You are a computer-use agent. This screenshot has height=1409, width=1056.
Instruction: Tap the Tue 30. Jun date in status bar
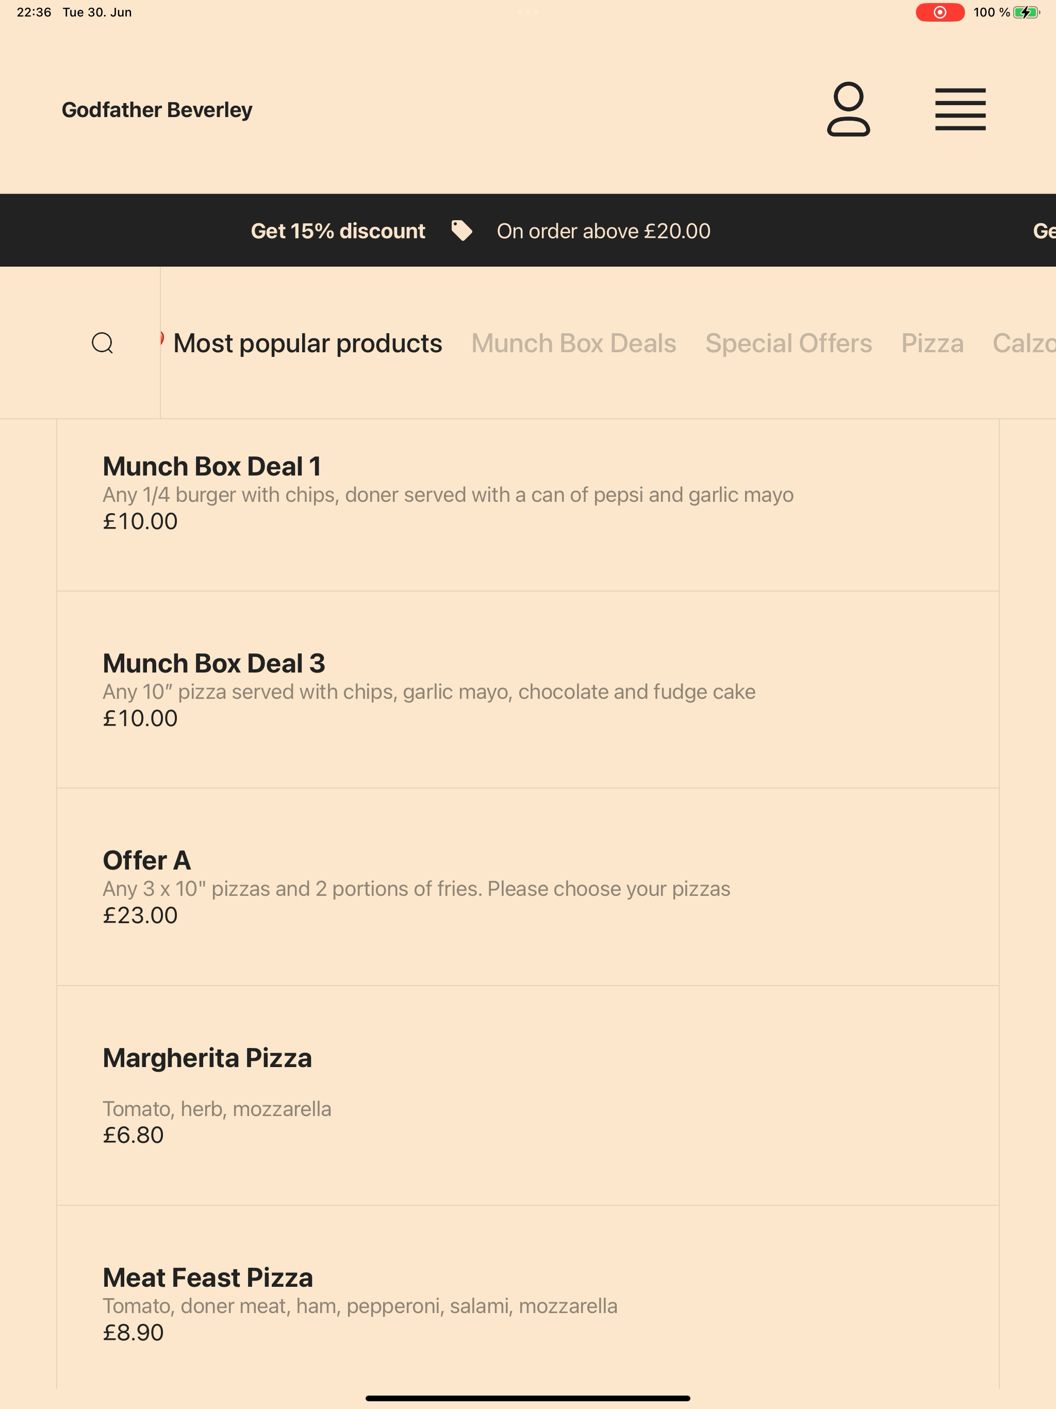(x=97, y=12)
